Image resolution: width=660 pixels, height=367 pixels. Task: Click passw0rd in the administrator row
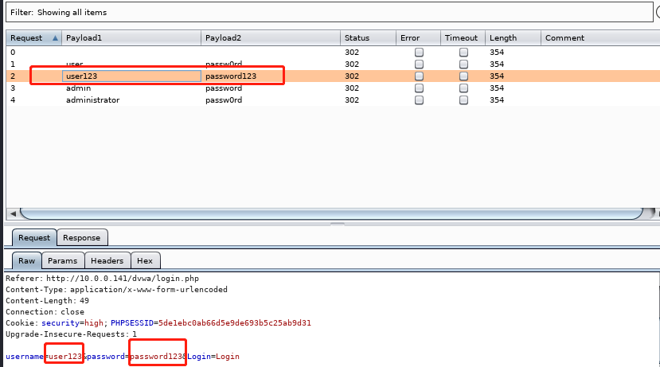pyautogui.click(x=224, y=100)
